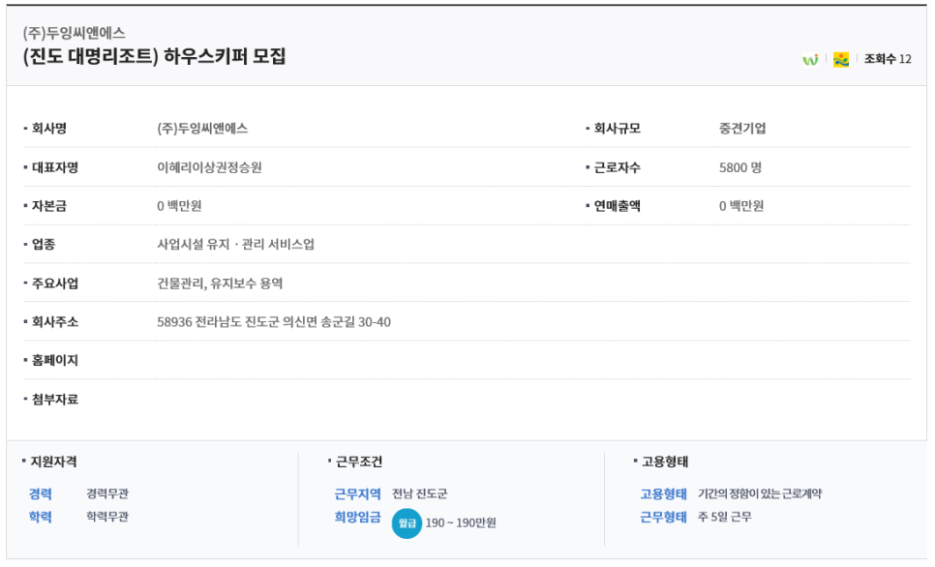
Task: Select the 회사명 label
Action: point(49,128)
